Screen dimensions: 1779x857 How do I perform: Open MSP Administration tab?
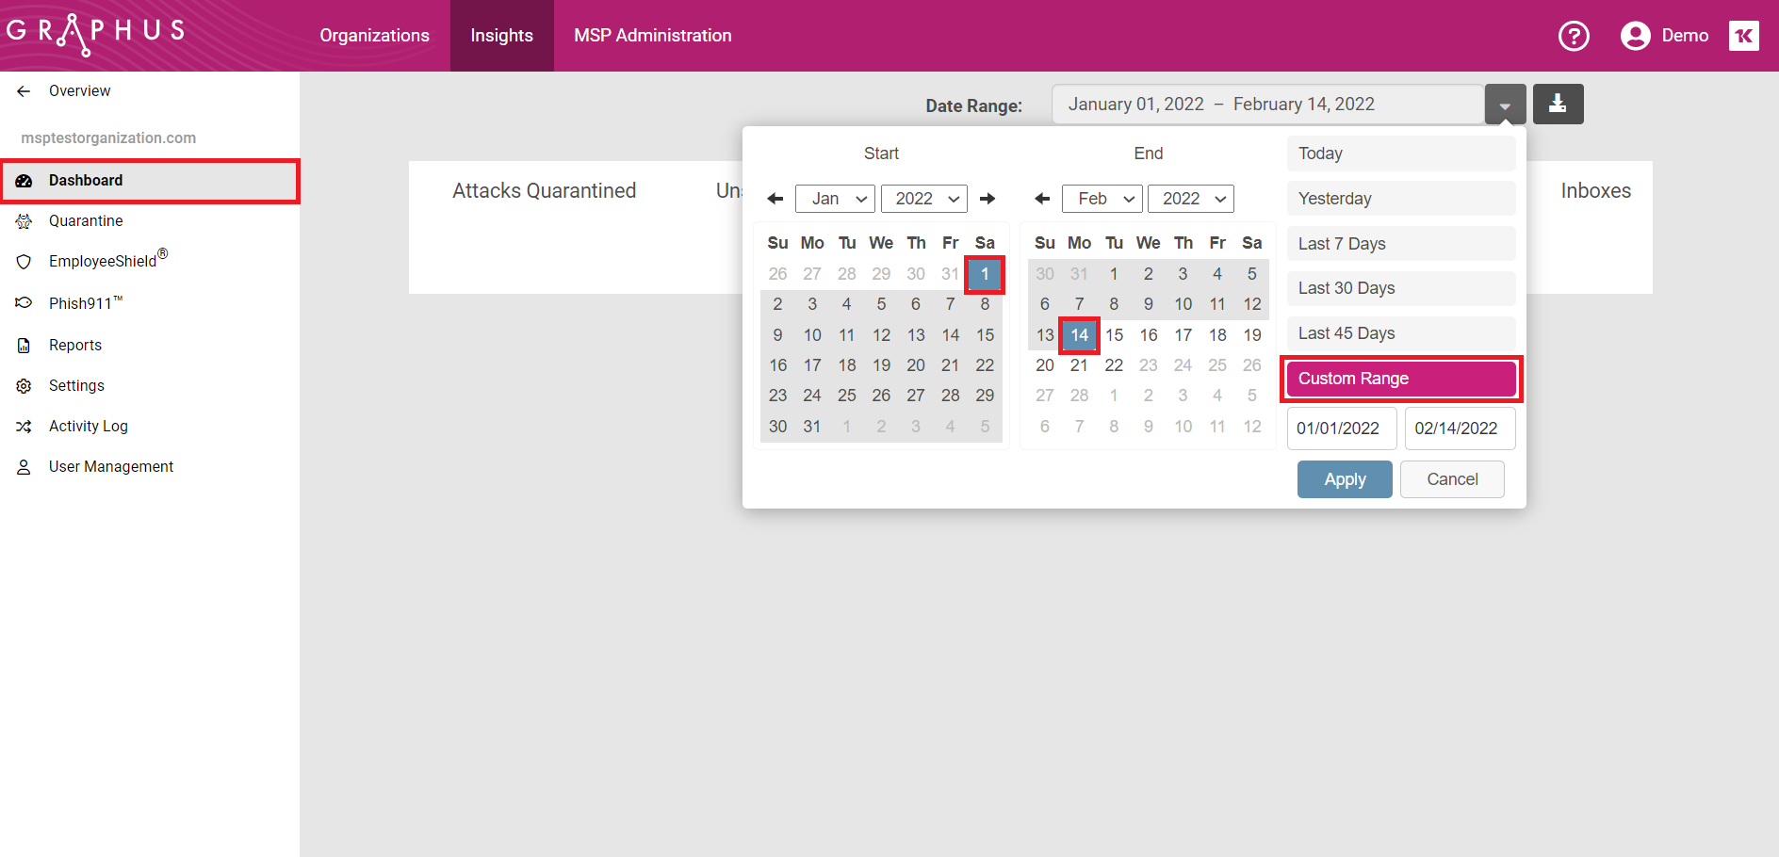click(653, 36)
